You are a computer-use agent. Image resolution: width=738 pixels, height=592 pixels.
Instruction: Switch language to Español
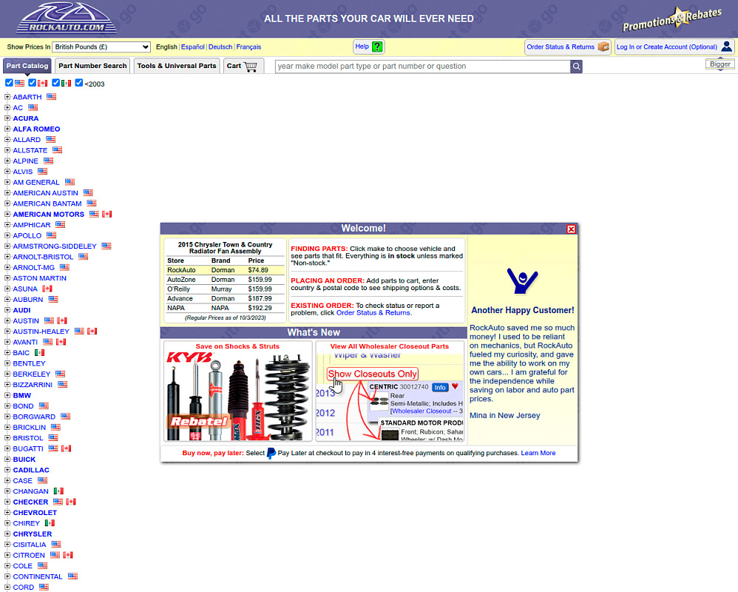coord(193,47)
